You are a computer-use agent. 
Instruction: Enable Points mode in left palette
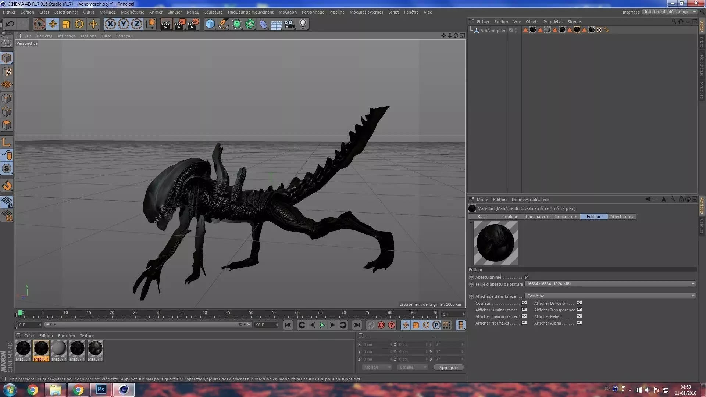[7, 99]
